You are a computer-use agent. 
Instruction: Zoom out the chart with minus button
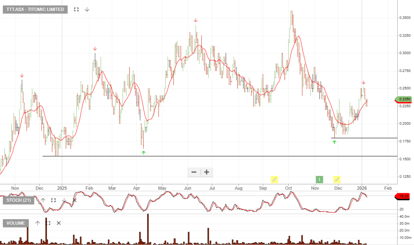(x=194, y=172)
